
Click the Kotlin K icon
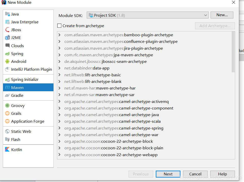[7, 150]
